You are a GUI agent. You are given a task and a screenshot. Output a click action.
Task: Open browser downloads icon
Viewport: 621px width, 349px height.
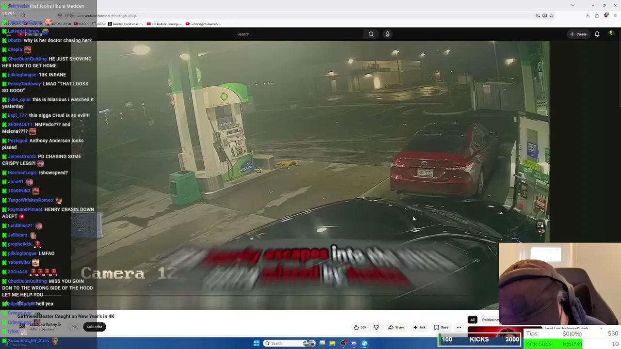click(588, 16)
